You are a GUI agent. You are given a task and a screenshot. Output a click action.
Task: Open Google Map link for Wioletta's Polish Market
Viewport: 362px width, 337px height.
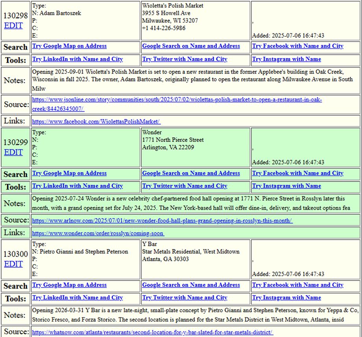point(69,46)
